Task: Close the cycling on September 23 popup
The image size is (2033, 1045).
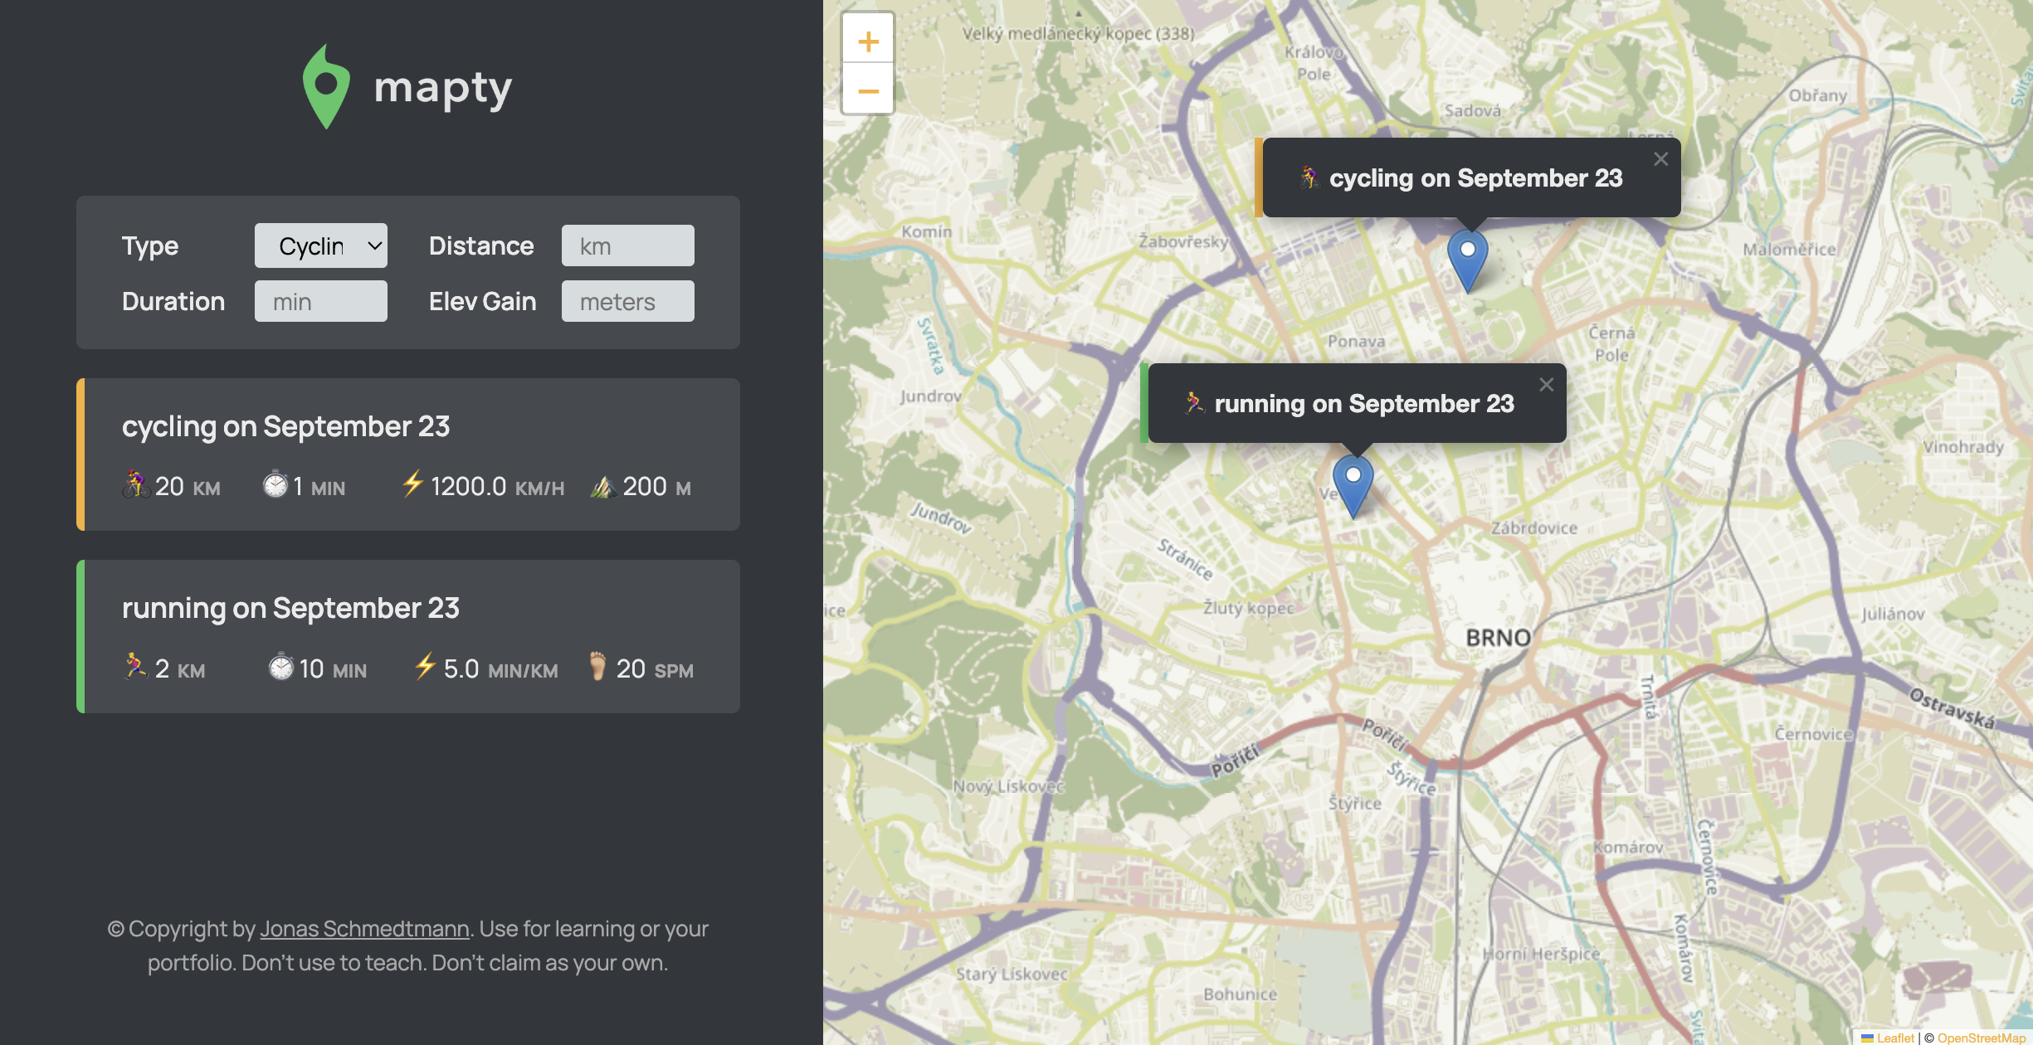Action: pos(1660,159)
